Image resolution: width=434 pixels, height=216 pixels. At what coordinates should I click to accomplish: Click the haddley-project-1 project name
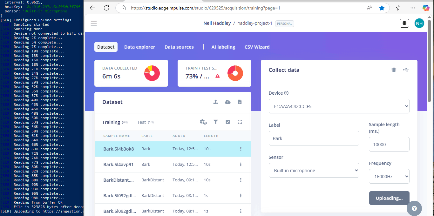tap(255, 24)
